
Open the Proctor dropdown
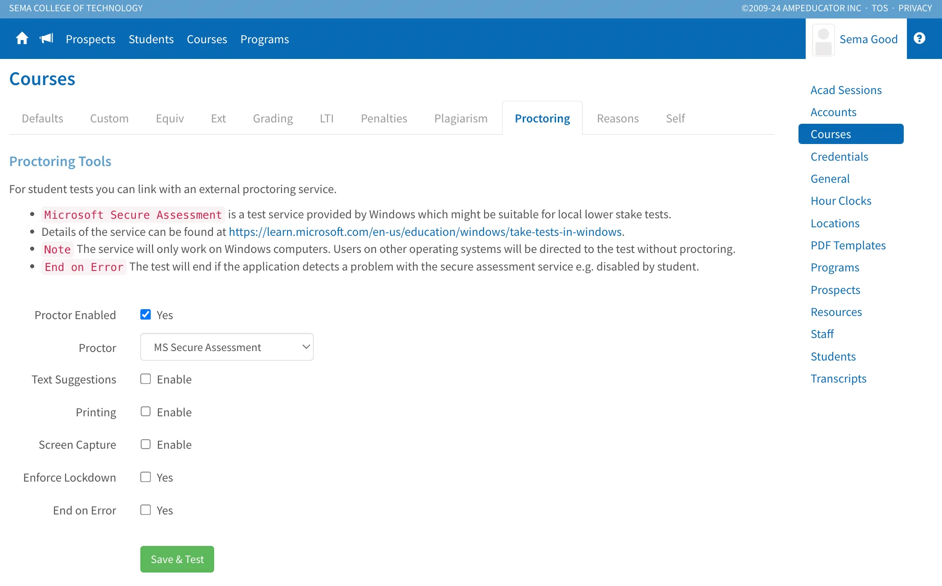click(227, 347)
